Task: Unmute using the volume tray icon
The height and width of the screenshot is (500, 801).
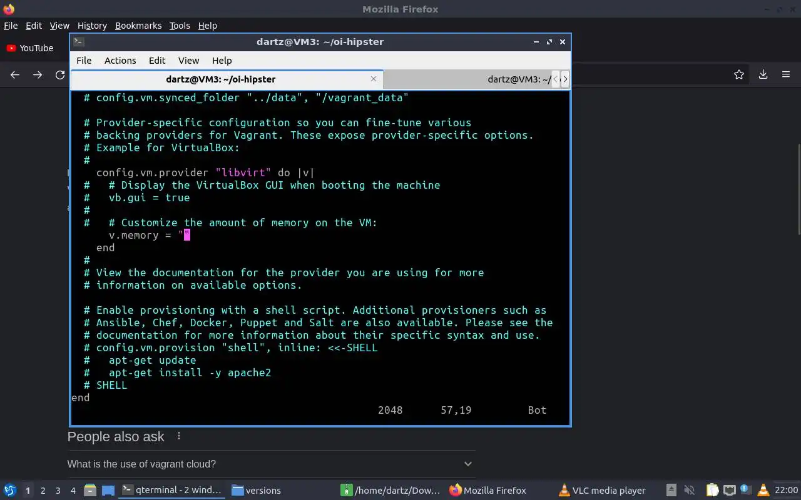Action: pyautogui.click(x=690, y=490)
